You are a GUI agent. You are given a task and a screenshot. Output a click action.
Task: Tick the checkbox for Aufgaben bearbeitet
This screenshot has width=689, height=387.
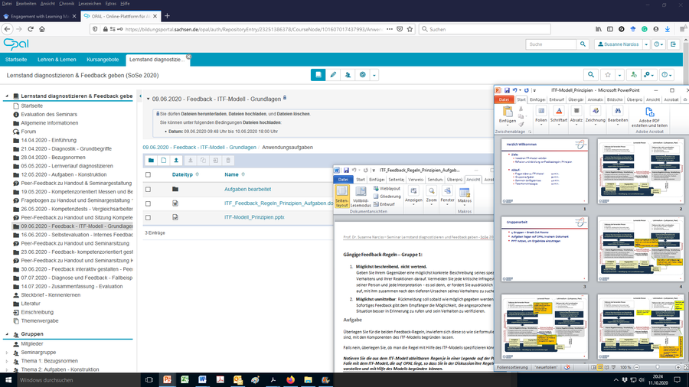pos(148,190)
